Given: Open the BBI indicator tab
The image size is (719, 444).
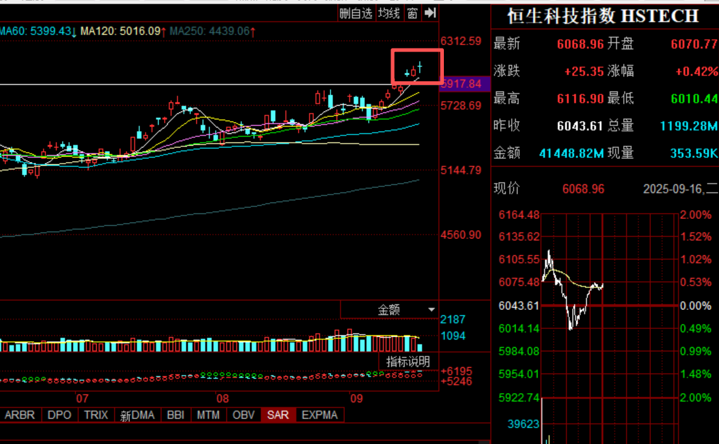Looking at the screenshot, I should coord(175,415).
